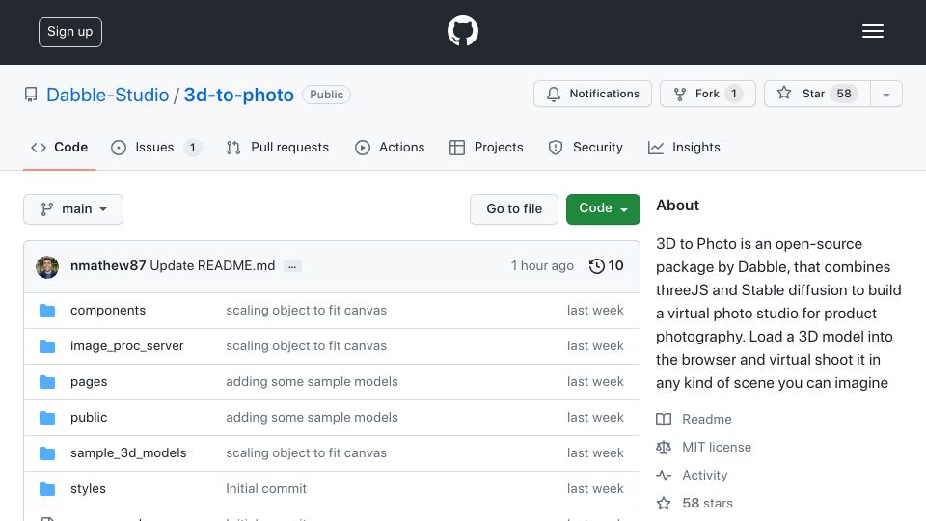
Task: Click the components folder icon
Action: 47,311
